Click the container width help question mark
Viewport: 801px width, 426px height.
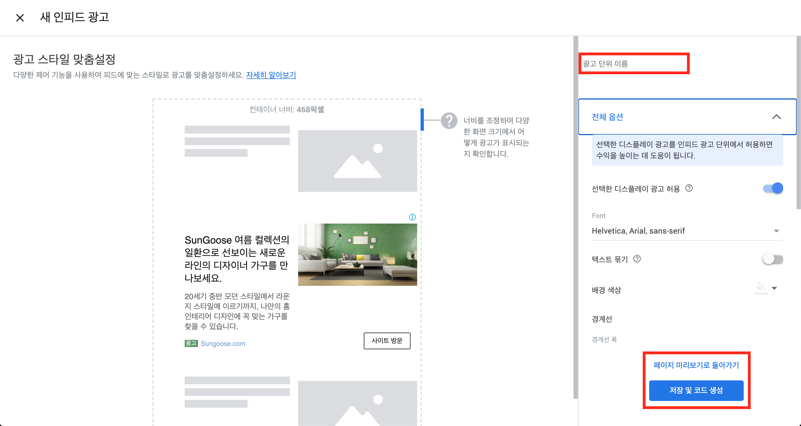click(449, 120)
